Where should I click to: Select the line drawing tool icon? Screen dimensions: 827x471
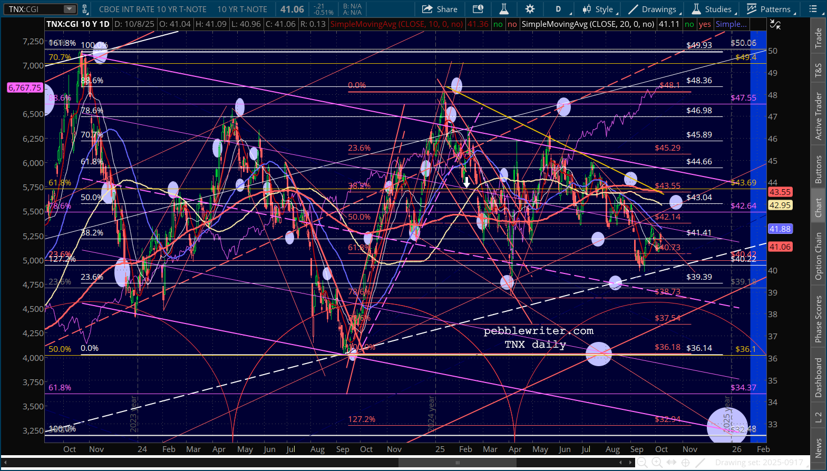(x=700, y=463)
